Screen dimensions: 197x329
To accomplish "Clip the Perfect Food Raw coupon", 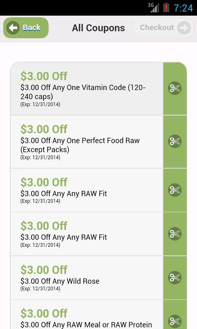I will pos(175,141).
